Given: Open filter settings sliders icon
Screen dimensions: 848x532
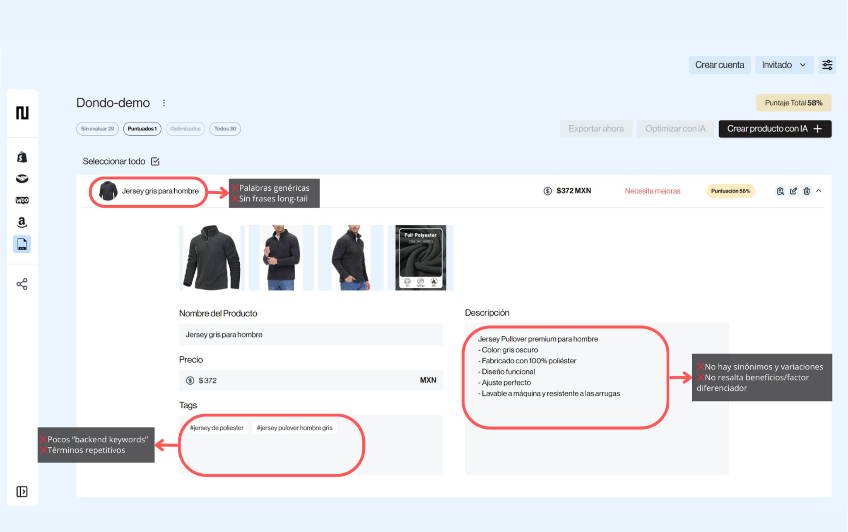Looking at the screenshot, I should click(827, 65).
